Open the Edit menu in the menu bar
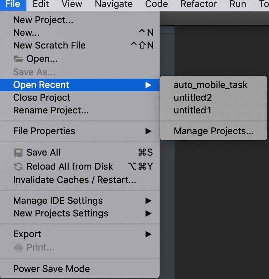The image size is (269, 279). click(x=41, y=4)
